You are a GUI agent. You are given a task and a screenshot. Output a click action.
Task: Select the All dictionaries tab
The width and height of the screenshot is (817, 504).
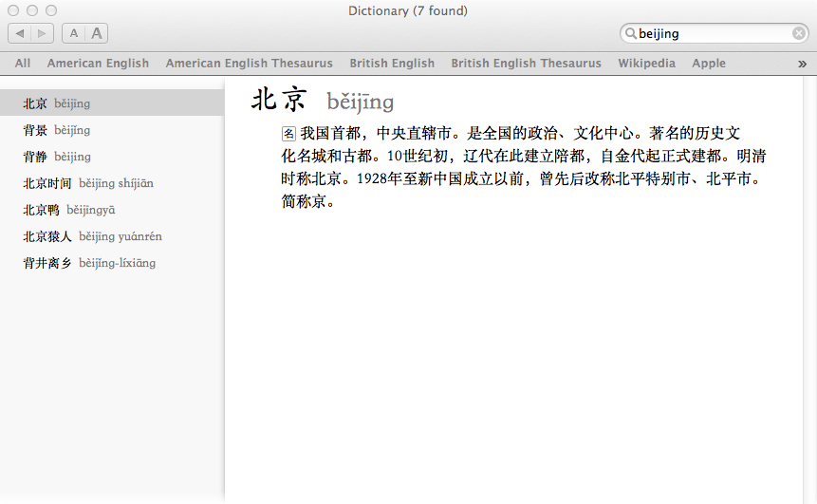pyautogui.click(x=23, y=63)
